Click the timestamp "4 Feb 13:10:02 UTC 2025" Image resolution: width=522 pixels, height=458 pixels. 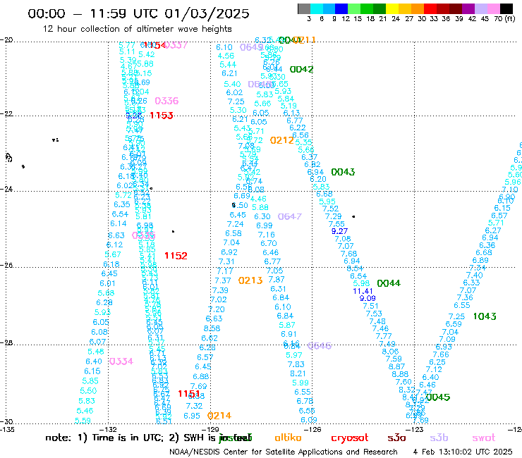click(463, 452)
